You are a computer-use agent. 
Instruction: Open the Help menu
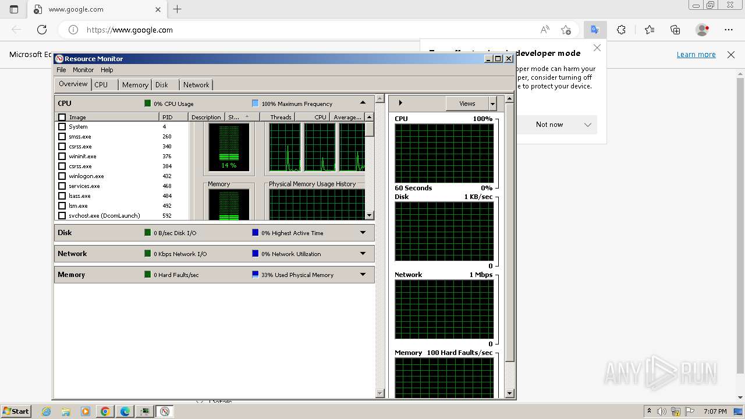[107, 70]
